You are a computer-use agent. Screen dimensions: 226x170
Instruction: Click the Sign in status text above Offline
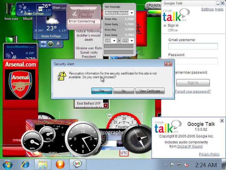pos(173,25)
